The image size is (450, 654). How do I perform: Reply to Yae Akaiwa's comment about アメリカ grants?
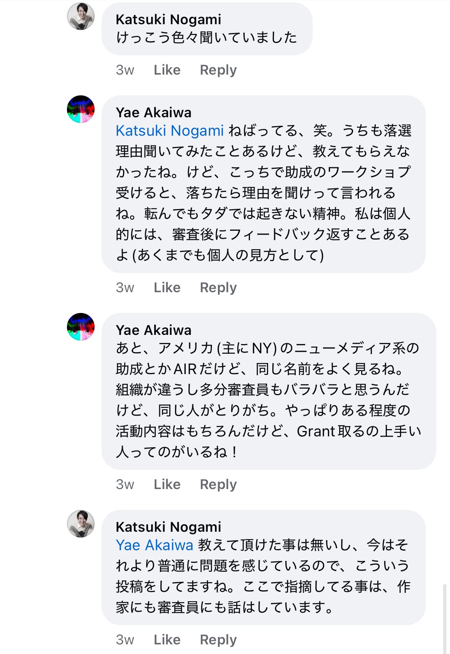[x=218, y=484]
